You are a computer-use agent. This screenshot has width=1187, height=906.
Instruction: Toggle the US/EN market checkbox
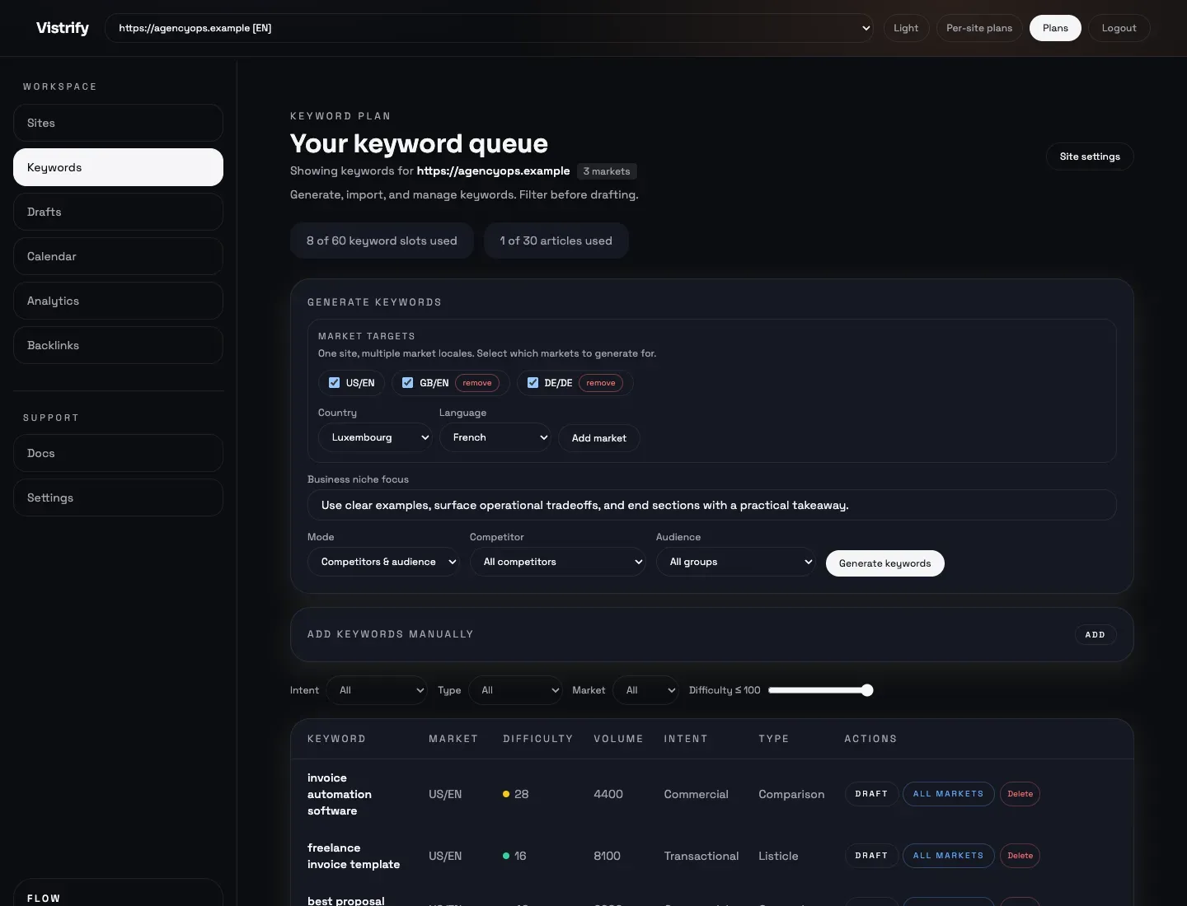pos(335,383)
